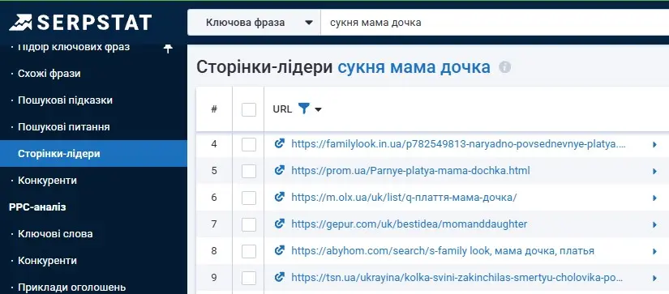This screenshot has width=669, height=294.
Task: Click the PPC-аналіз section heading
Action: coord(37,207)
